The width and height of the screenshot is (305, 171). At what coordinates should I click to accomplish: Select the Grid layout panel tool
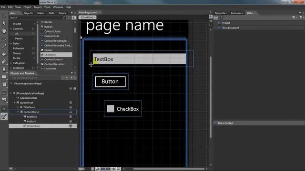[4, 85]
